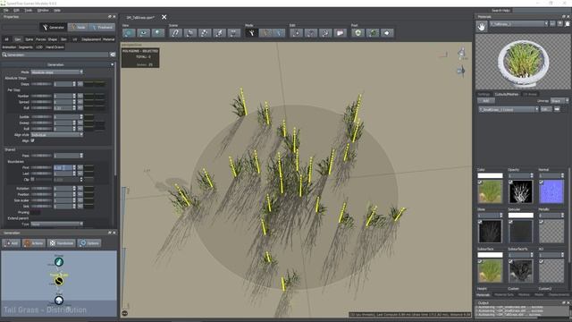
Task: Click the last icon in the Scene toolbar group
Action: (x=234, y=33)
